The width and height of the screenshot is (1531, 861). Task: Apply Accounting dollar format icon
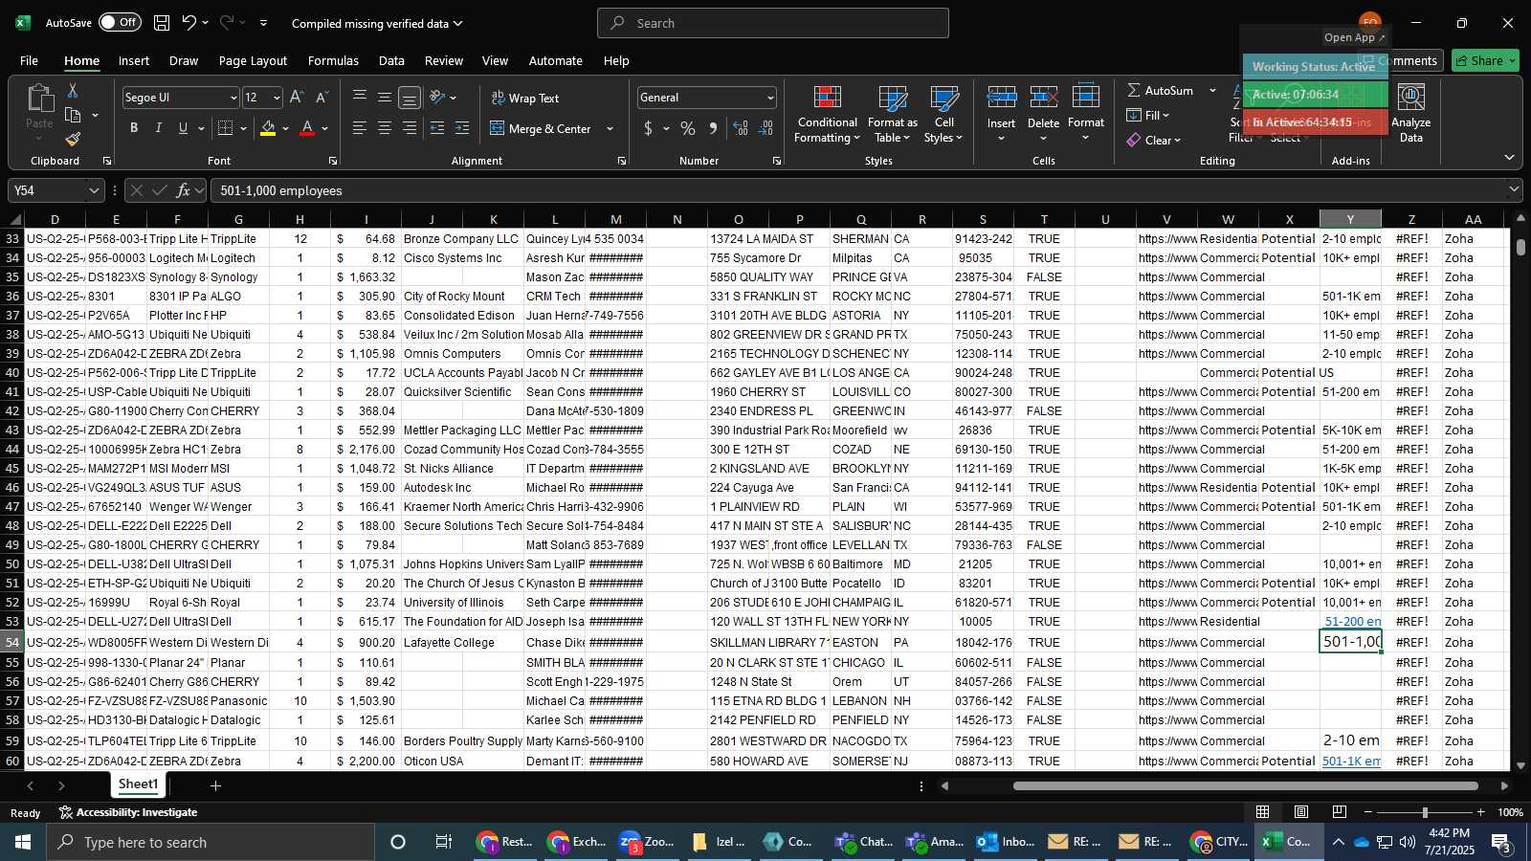coord(648,128)
